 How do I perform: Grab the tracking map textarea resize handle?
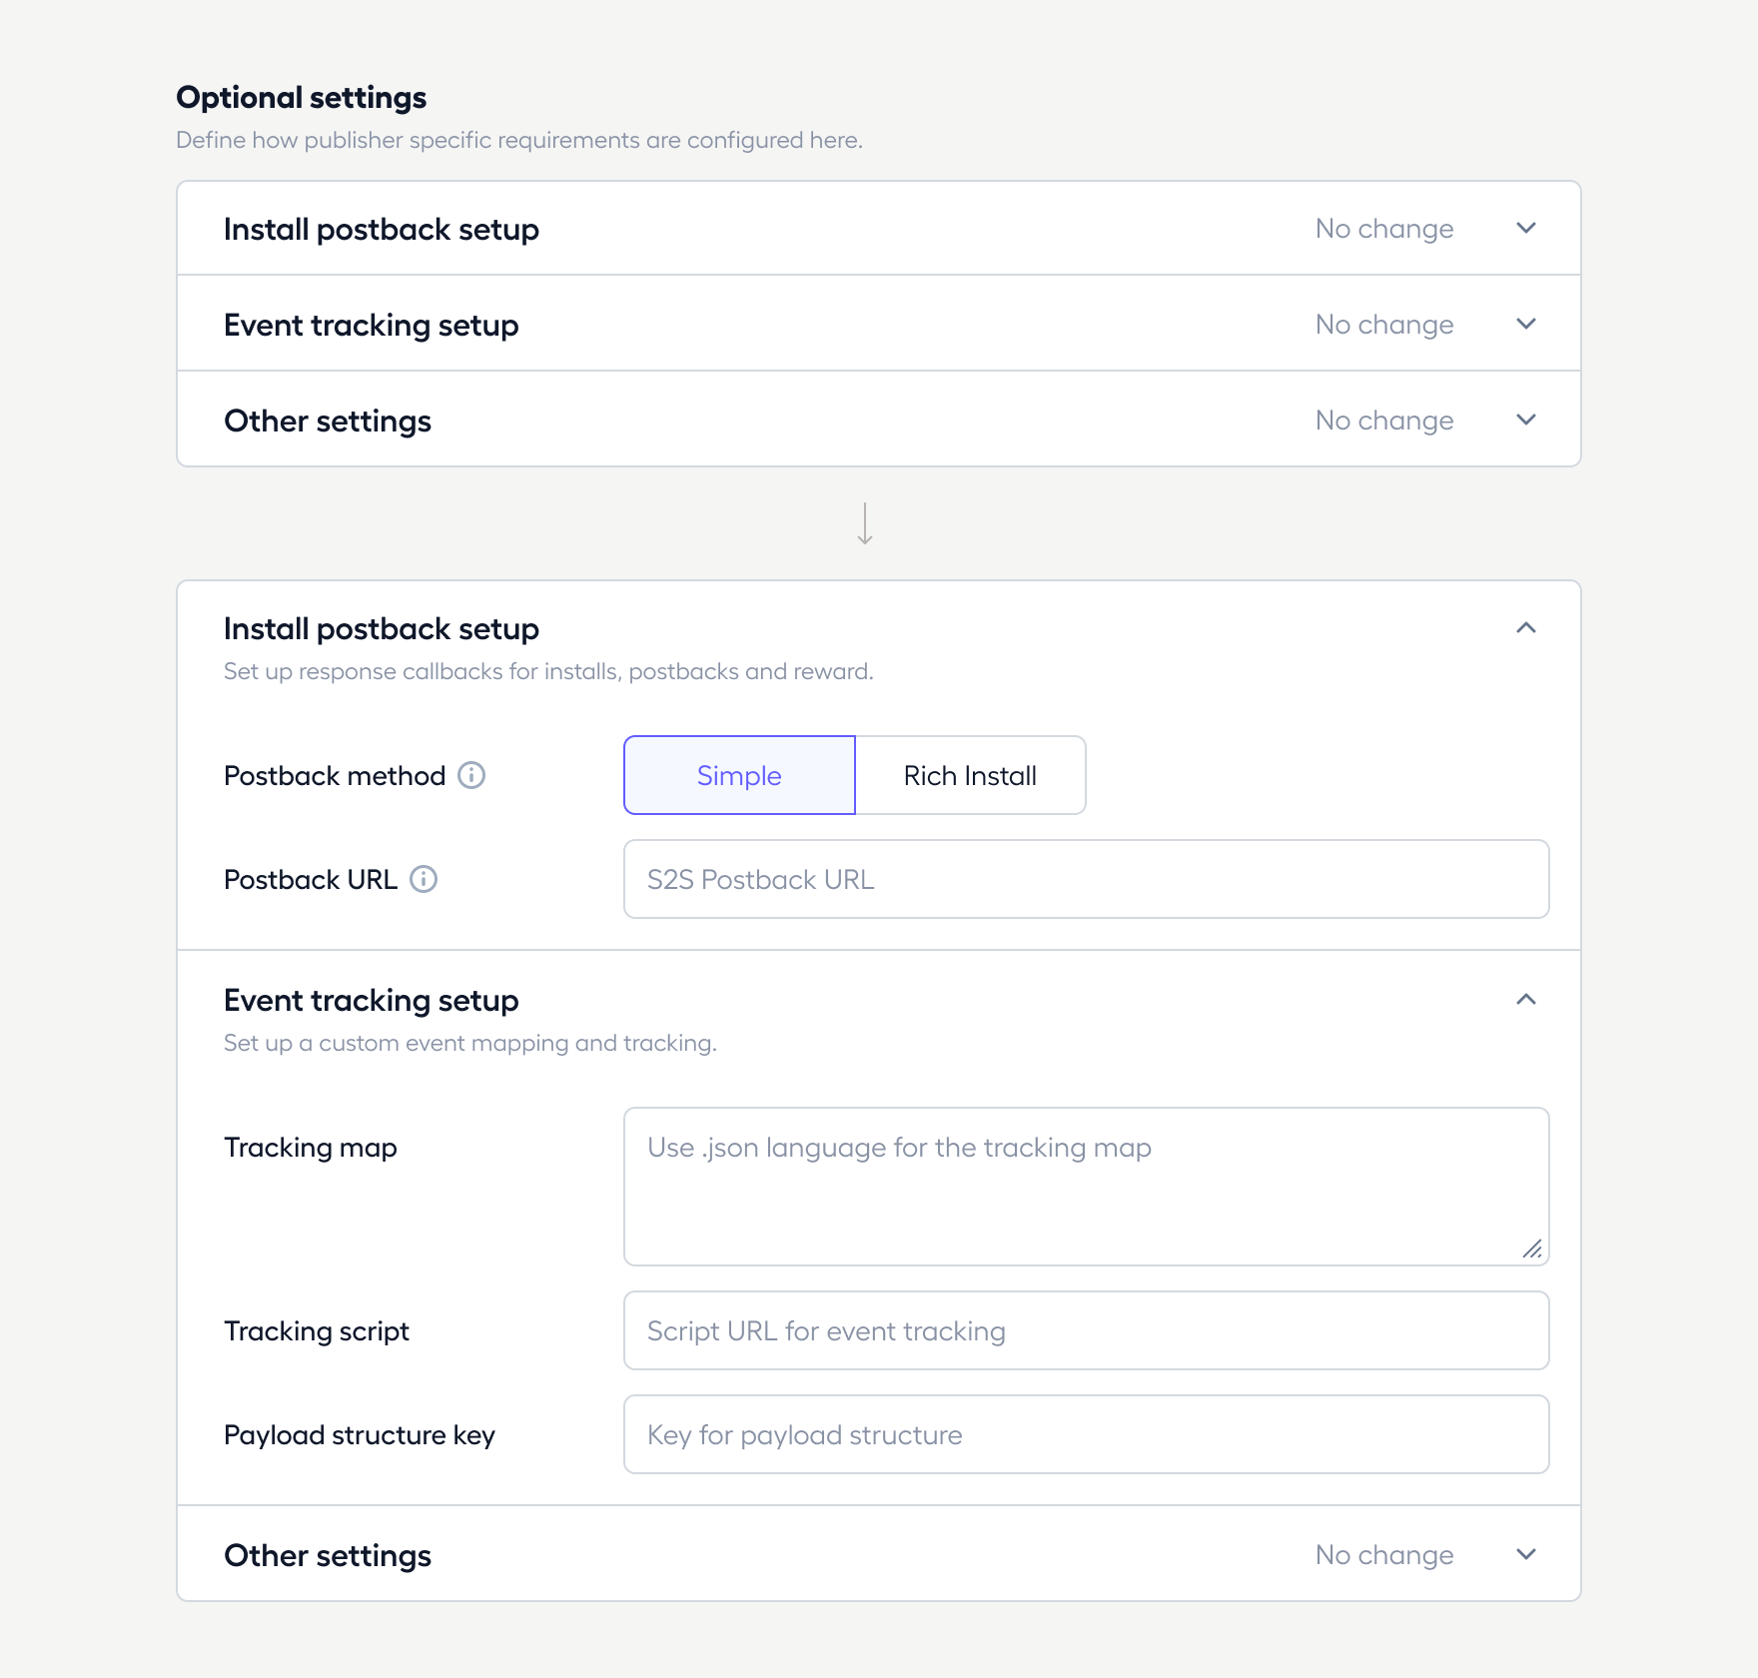point(1532,1249)
